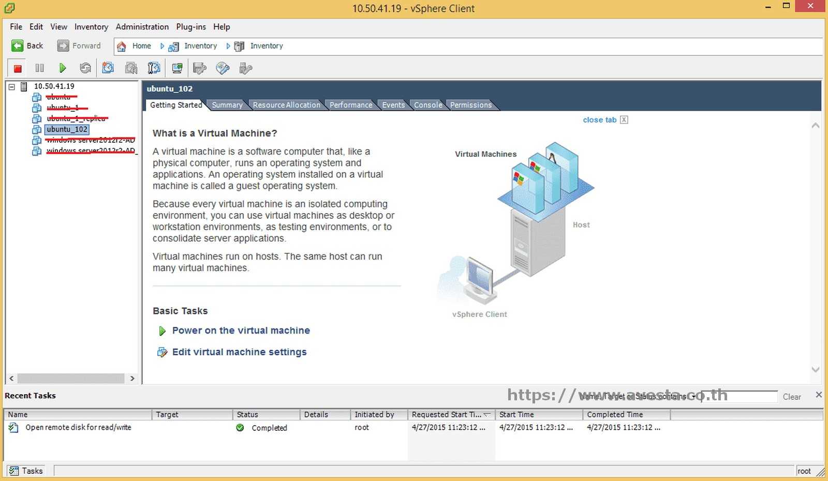Power on the VM with green play icon
828x481 pixels.
pyautogui.click(x=63, y=68)
